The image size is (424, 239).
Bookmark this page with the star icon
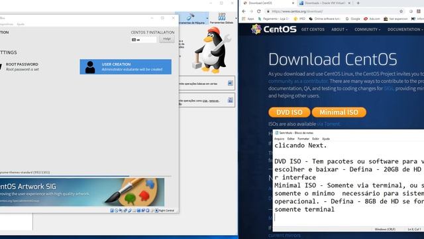pos(401,11)
